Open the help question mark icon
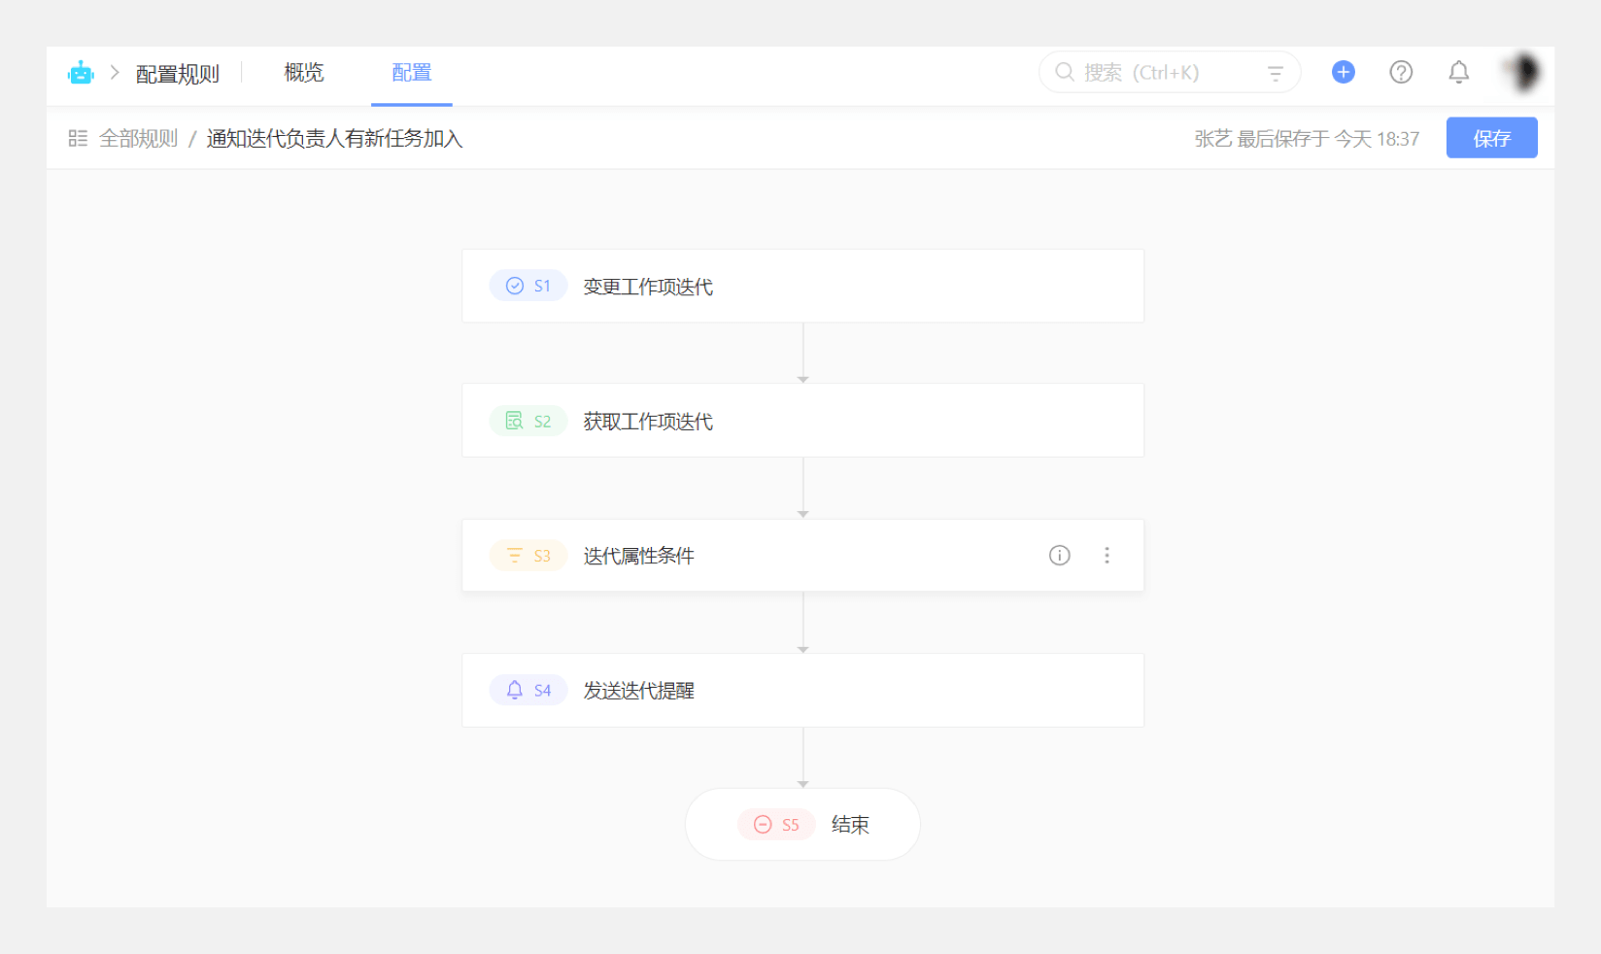Image resolution: width=1601 pixels, height=954 pixels. (x=1401, y=72)
